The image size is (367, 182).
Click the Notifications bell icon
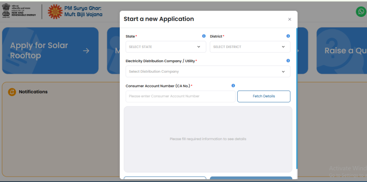tap(12, 92)
